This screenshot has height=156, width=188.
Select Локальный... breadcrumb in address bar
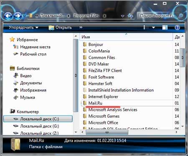tap(52, 16)
